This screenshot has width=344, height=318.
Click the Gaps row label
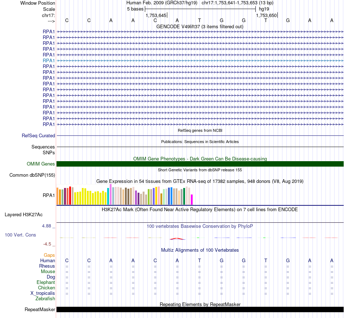tap(49, 255)
